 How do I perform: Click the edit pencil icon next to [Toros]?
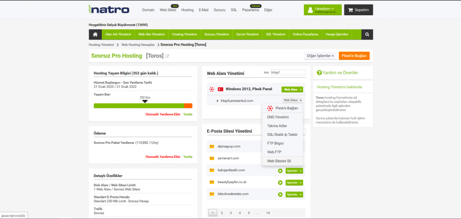(167, 56)
